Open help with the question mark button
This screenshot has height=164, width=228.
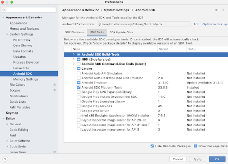click(x=5, y=159)
